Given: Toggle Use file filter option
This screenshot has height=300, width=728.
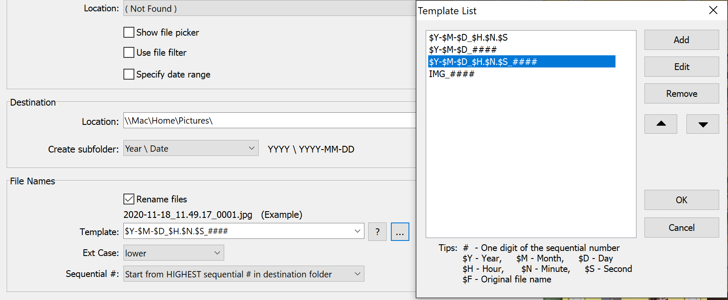Looking at the screenshot, I should point(129,52).
